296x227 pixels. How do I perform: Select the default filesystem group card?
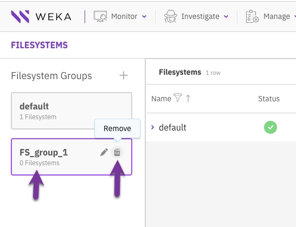coord(72,111)
